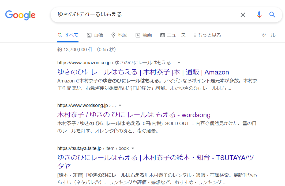Click the image icon beside 画像
285x186 pixels.
coord(89,35)
